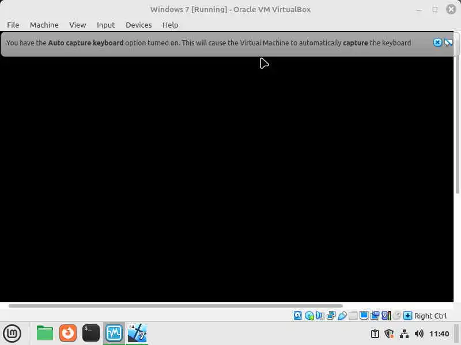Click the network adapters status icon
Viewport: 461px width, 345px height.
pyautogui.click(x=331, y=316)
